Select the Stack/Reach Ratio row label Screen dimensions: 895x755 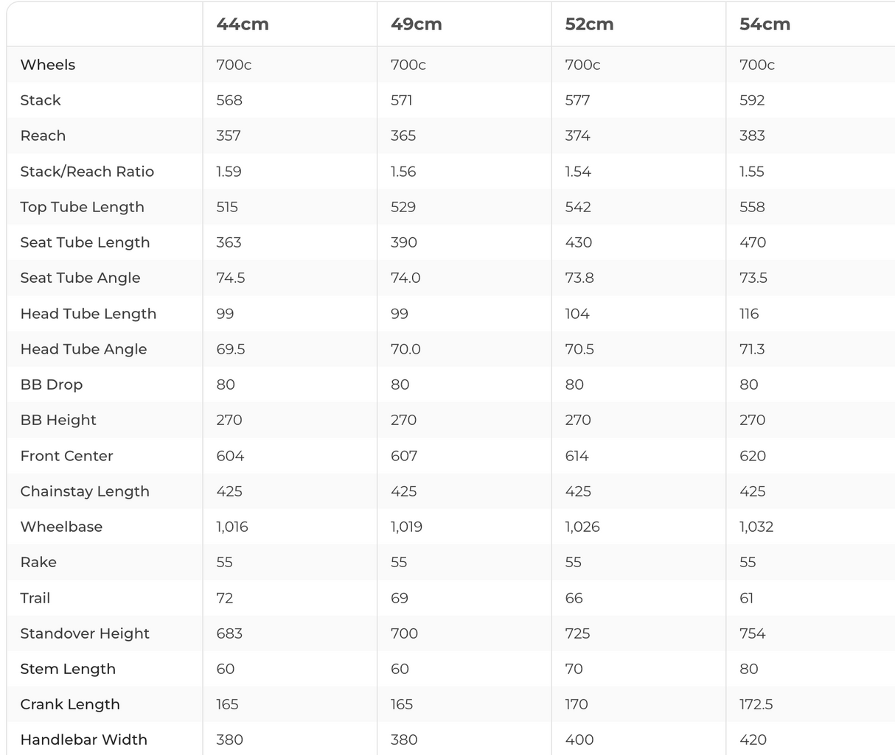pos(87,172)
